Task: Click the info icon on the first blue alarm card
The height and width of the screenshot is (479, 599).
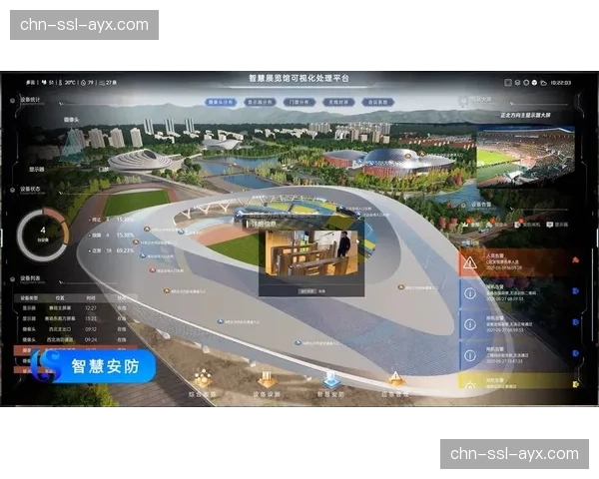Action: coord(470,293)
